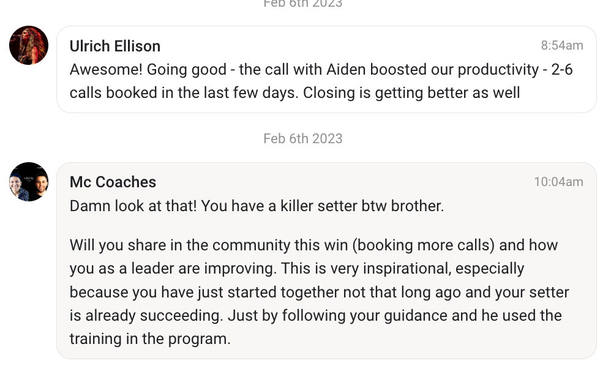
Task: Click Ulrich Ellison's profile avatar
Action: (29, 45)
